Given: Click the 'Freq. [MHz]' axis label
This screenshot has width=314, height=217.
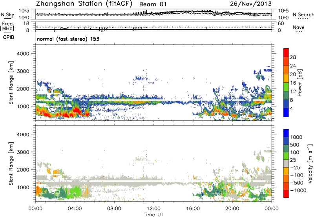Looking at the screenshot, I should [7, 27].
